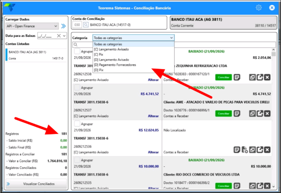Check Agrupar for the R$ 12.024,05 transaction
Viewport: 281px width, 193px height.
pos(77,124)
